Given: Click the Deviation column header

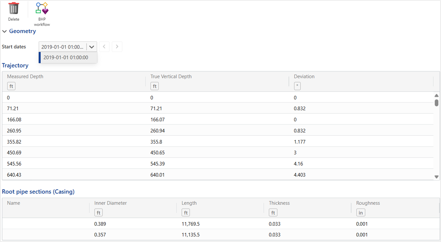Looking at the screenshot, I should pyautogui.click(x=304, y=76).
